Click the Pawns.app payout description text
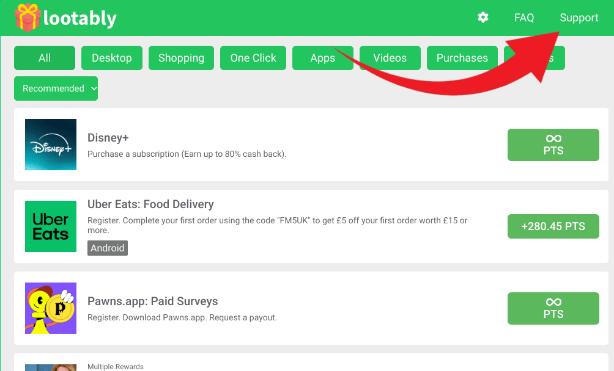 point(182,317)
